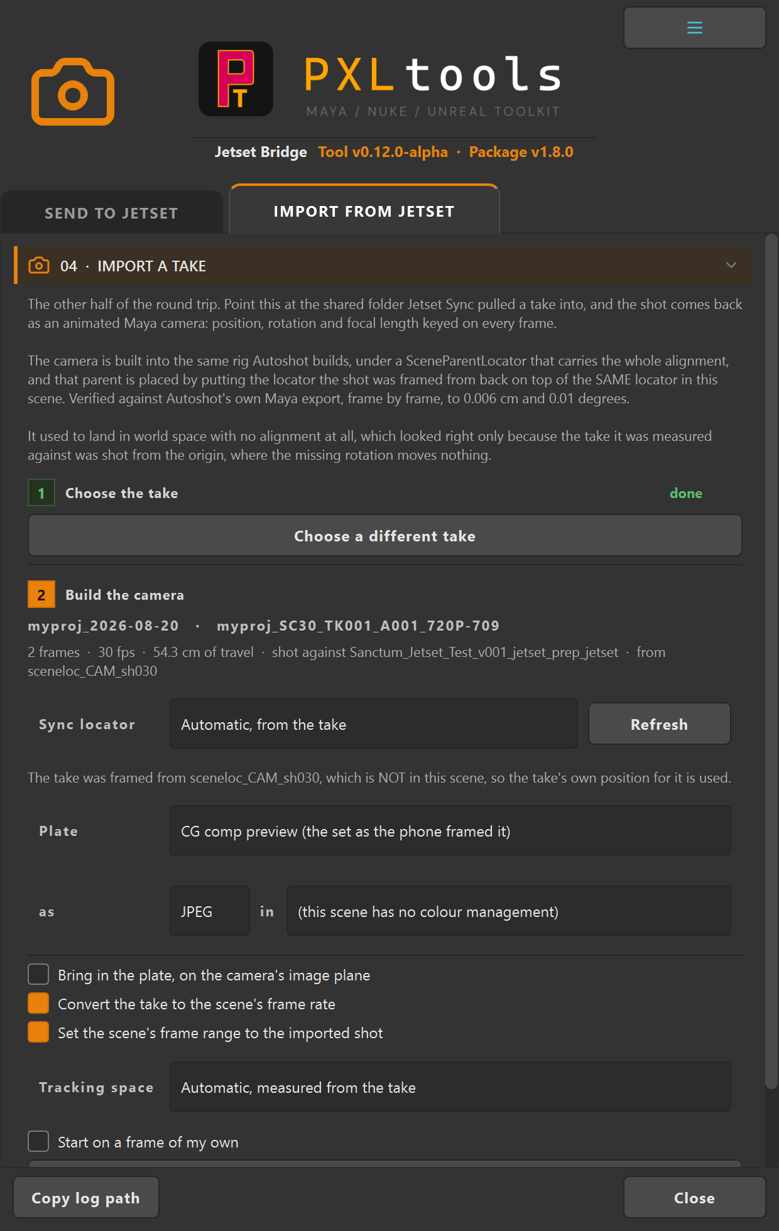Switch to the Send to Jetset tab

click(x=111, y=213)
